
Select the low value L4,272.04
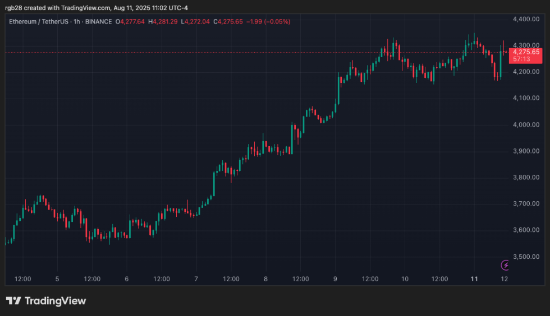click(194, 22)
